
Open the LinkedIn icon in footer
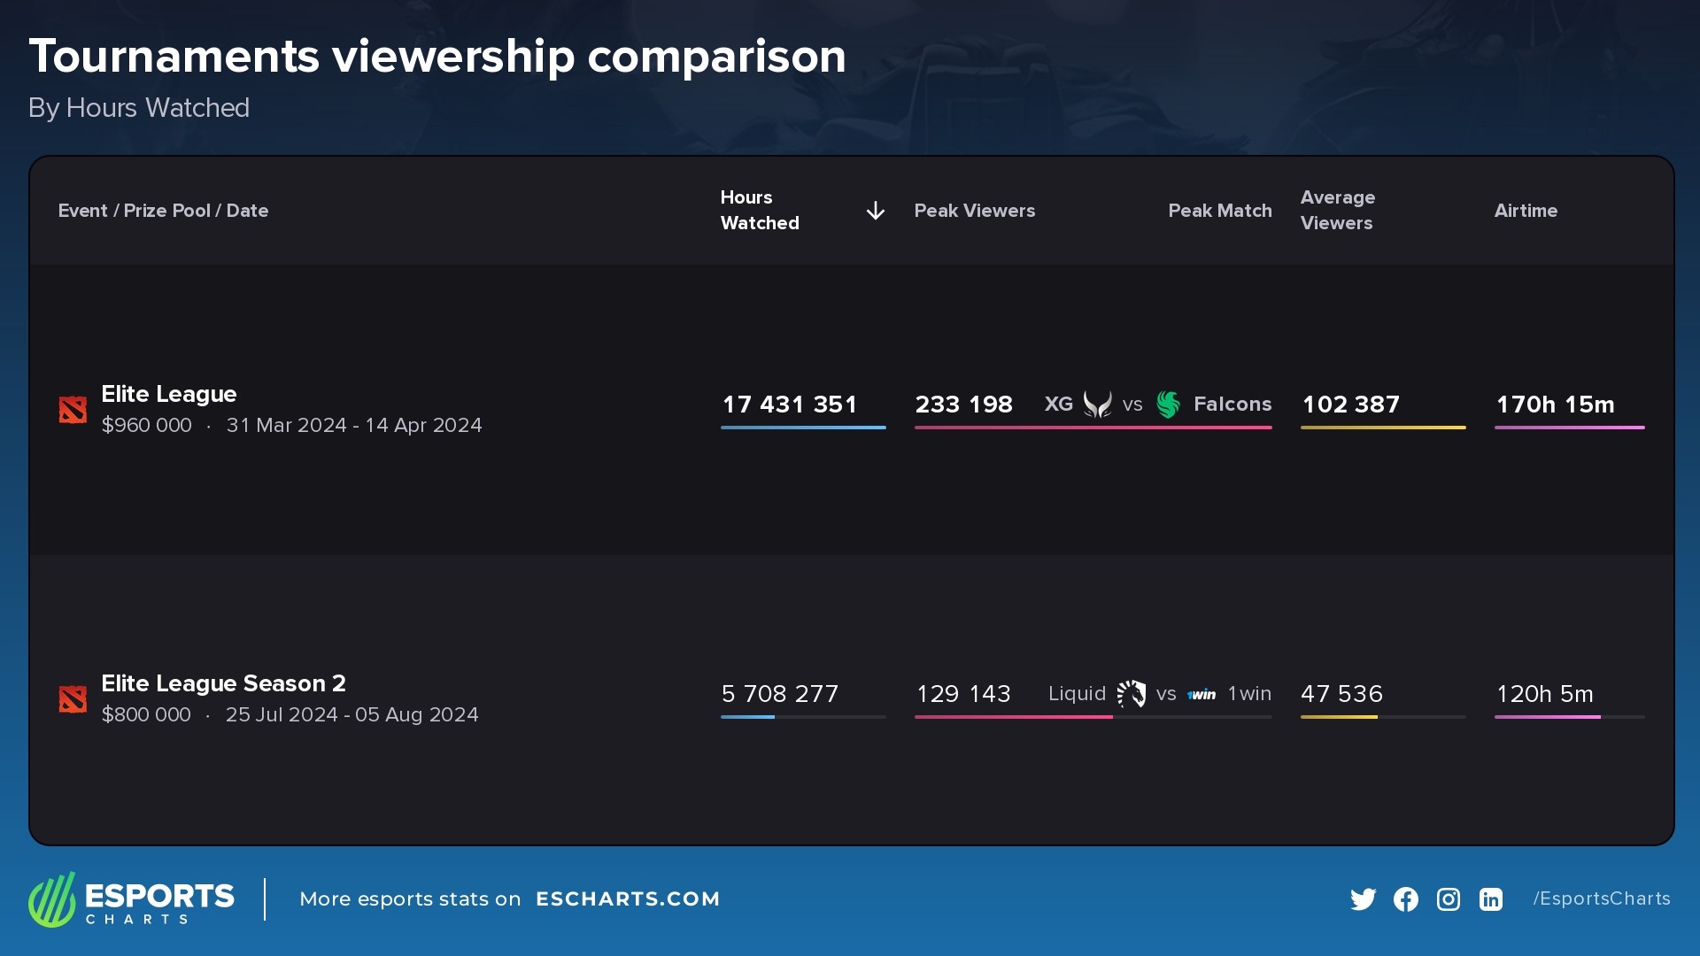[x=1491, y=899]
